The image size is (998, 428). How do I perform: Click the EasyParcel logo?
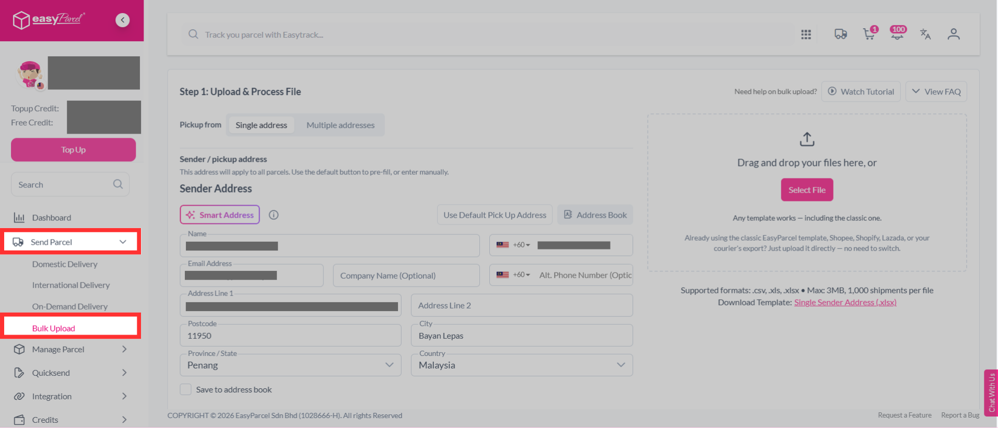[49, 20]
